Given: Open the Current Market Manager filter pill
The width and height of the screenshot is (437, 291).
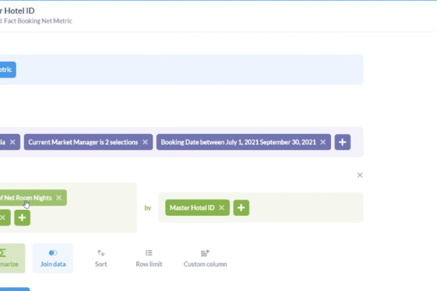Looking at the screenshot, I should (x=83, y=142).
